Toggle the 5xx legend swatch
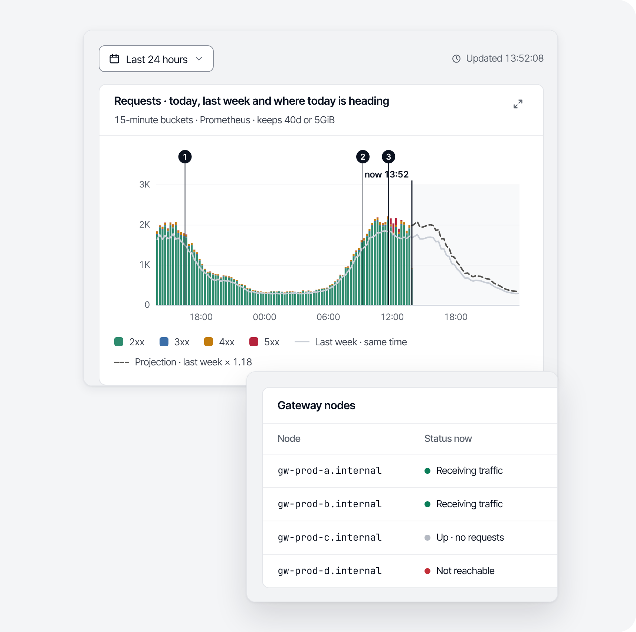Viewport: 636px width, 632px height. [x=254, y=342]
